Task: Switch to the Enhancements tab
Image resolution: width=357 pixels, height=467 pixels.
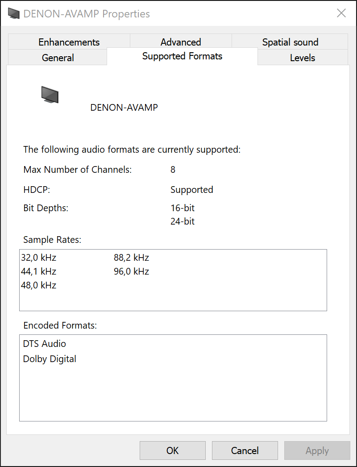Action: click(69, 42)
